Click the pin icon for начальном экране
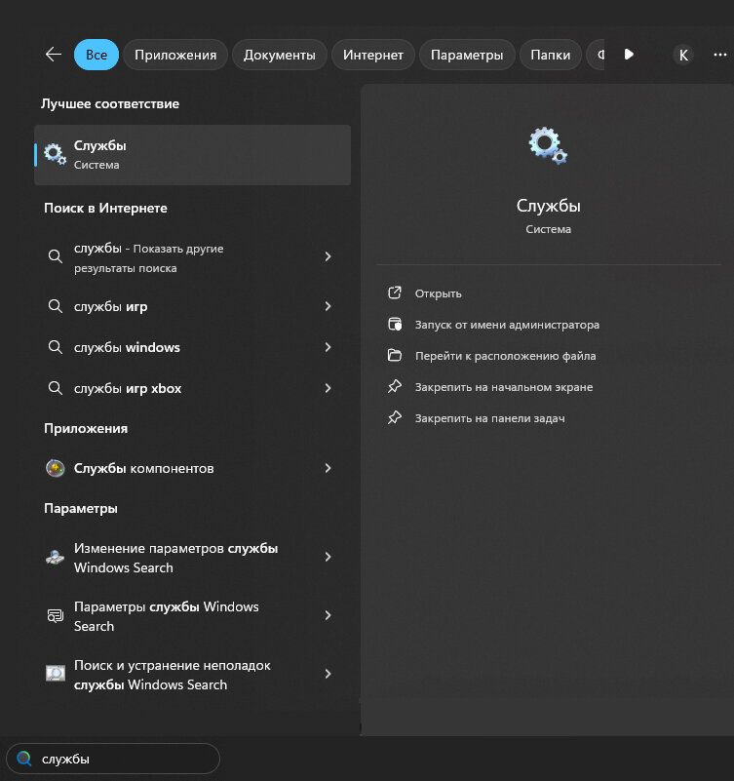 (x=395, y=386)
